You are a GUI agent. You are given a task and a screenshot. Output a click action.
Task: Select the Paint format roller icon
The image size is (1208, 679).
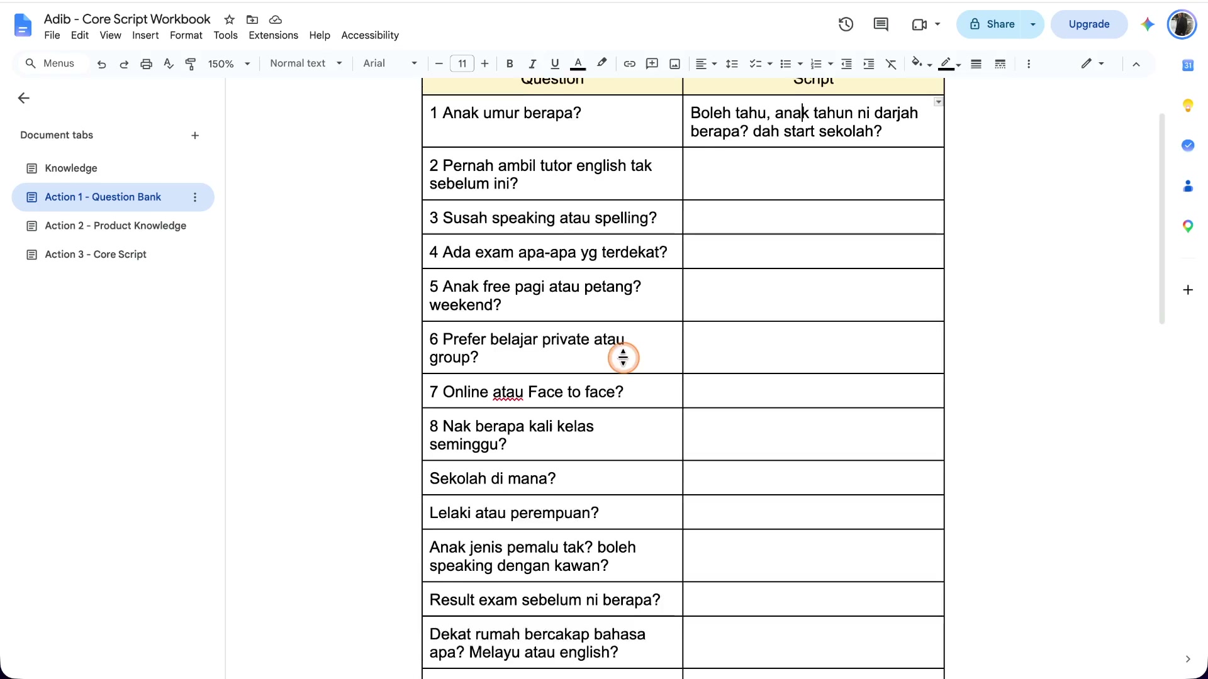pos(191,63)
